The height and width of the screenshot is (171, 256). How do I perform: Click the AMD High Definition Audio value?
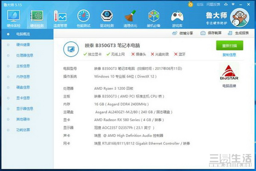pyautogui.click(x=129, y=136)
